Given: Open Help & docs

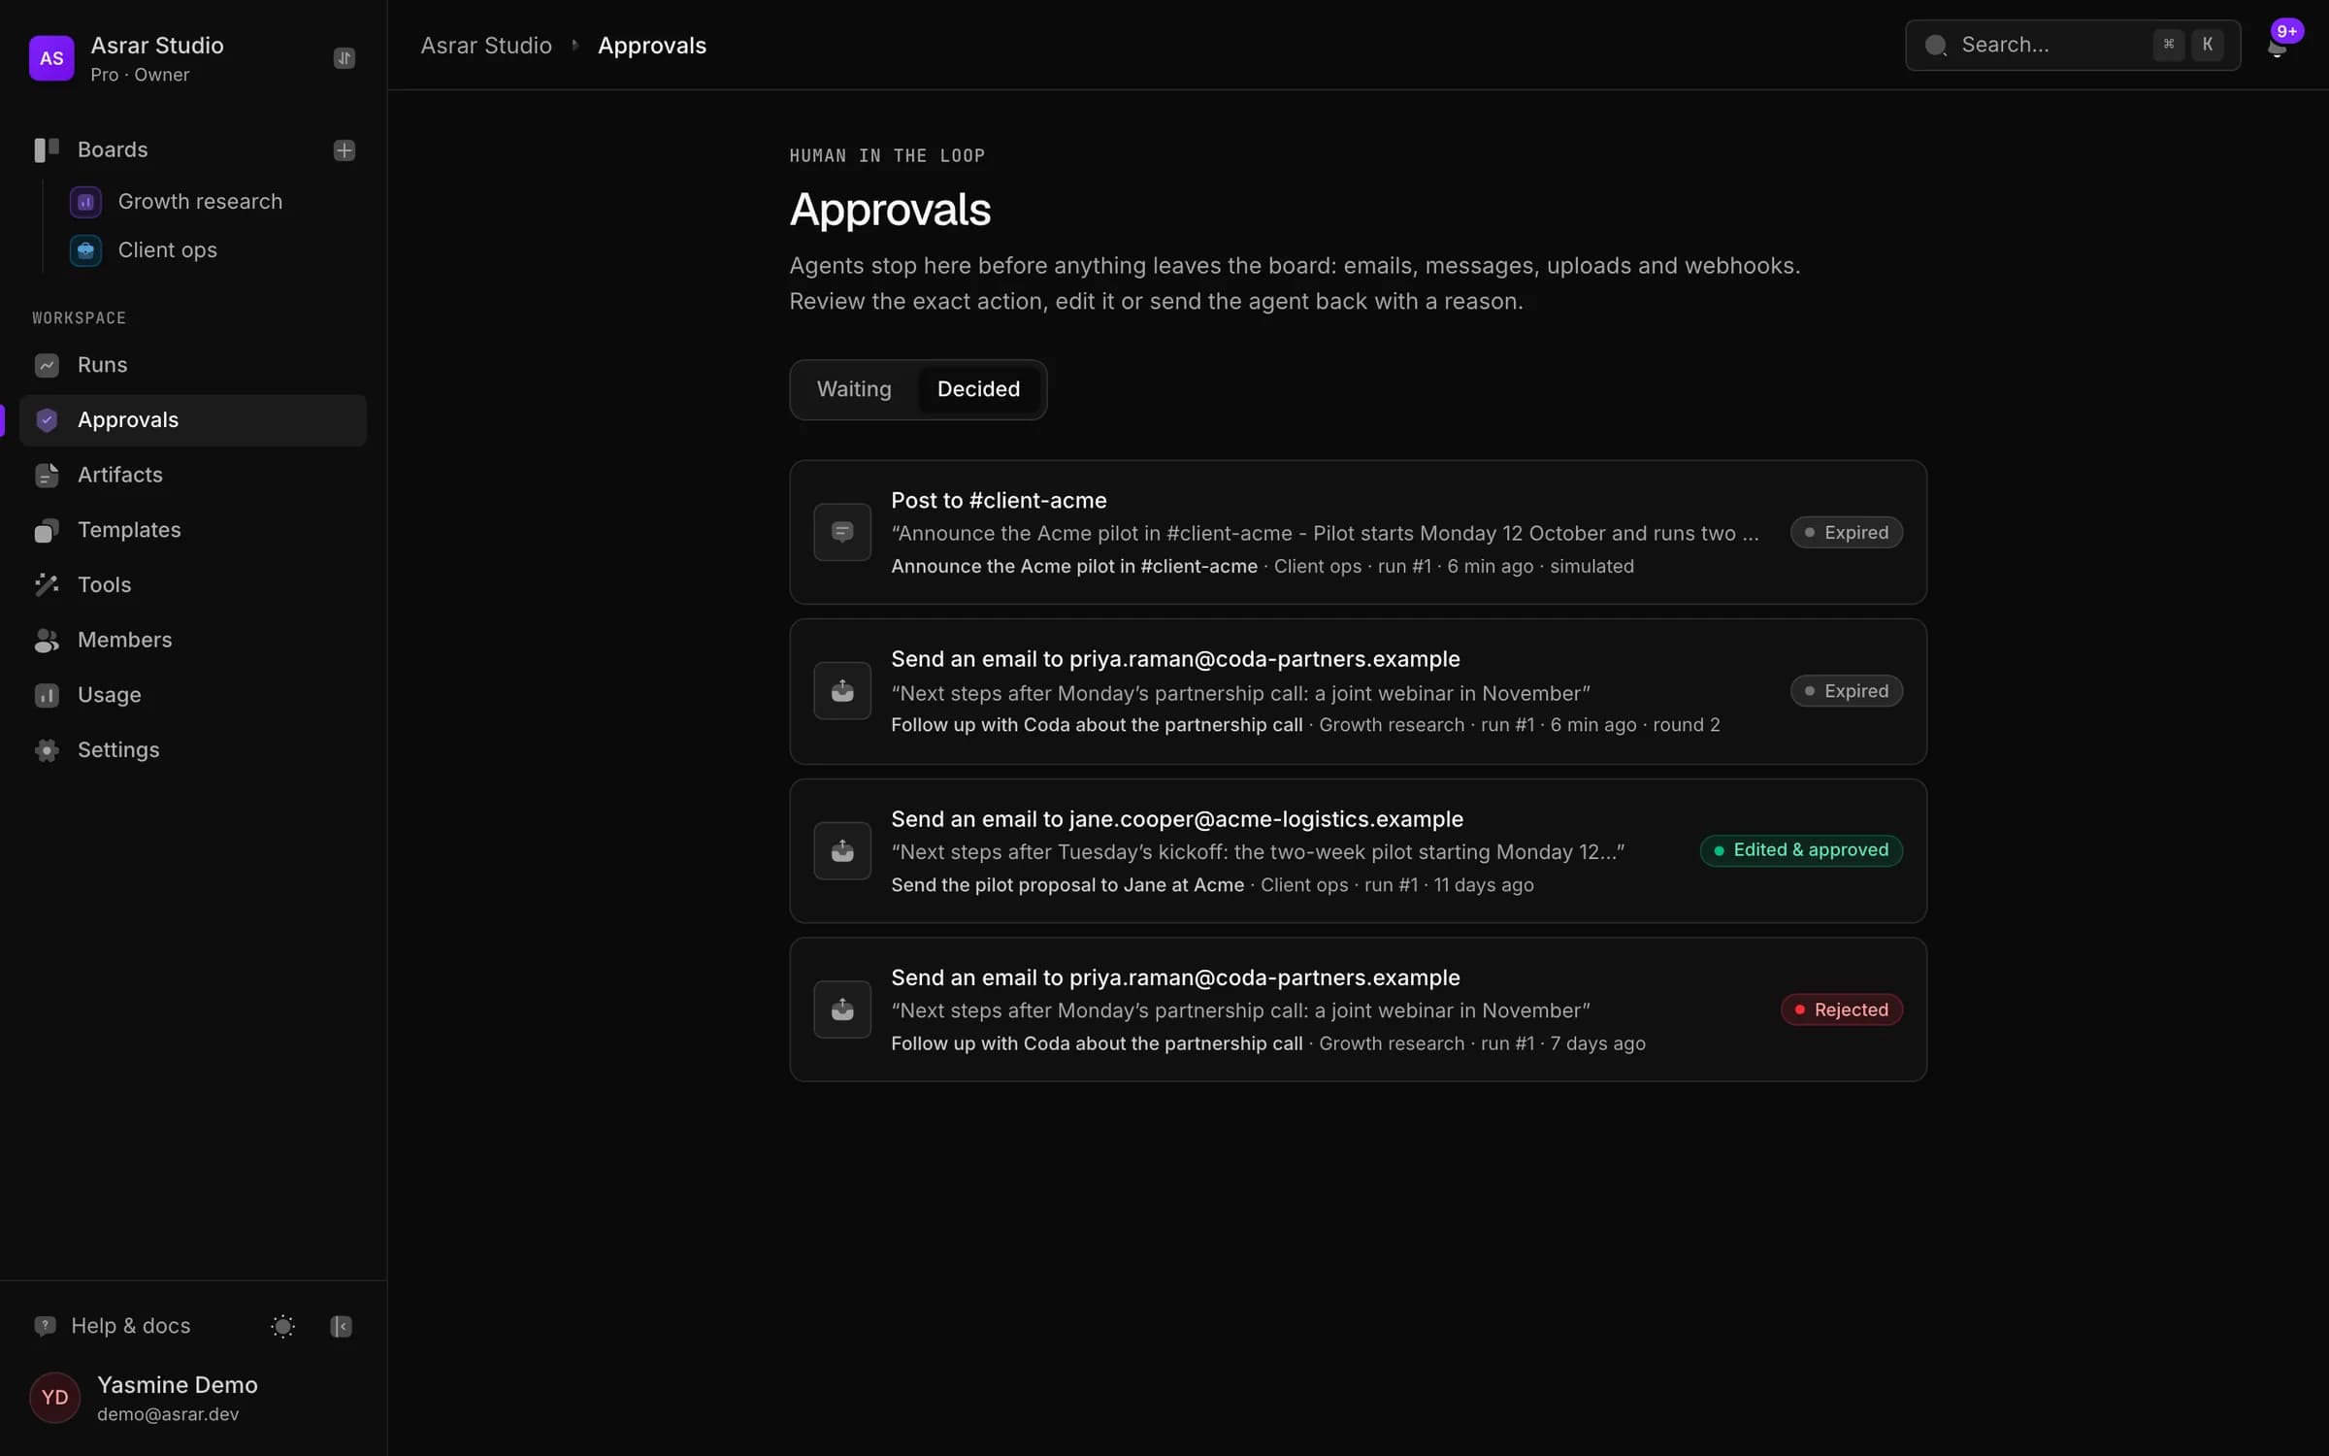Looking at the screenshot, I should click(x=113, y=1326).
